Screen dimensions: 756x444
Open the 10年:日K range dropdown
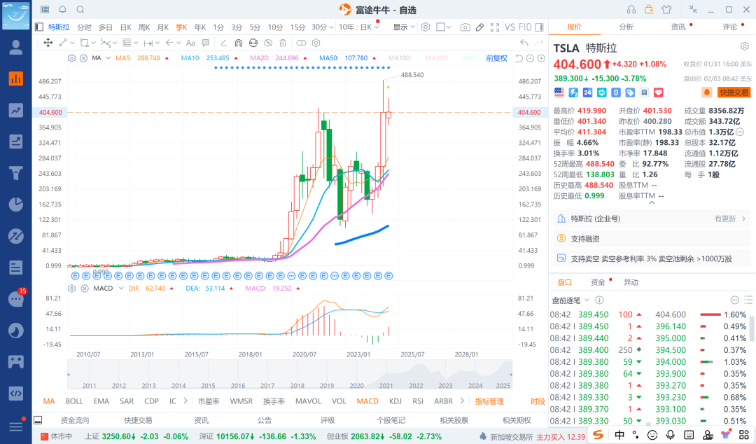pyautogui.click(x=358, y=27)
